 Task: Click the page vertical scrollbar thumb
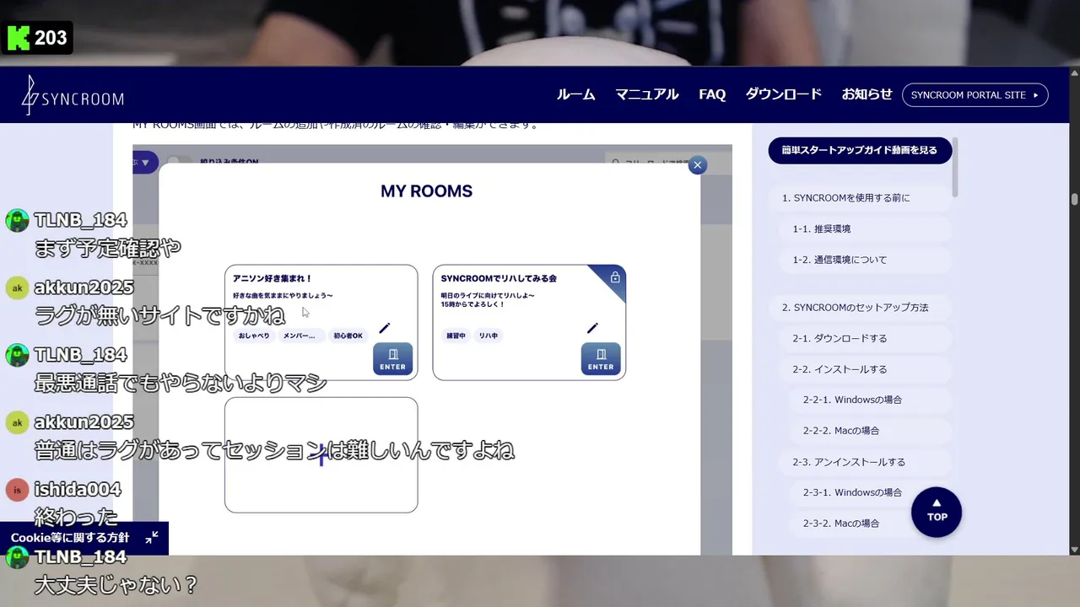1074,200
